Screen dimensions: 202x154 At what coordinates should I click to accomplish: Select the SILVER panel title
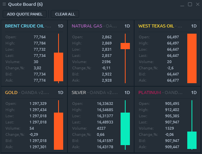tap(79, 92)
